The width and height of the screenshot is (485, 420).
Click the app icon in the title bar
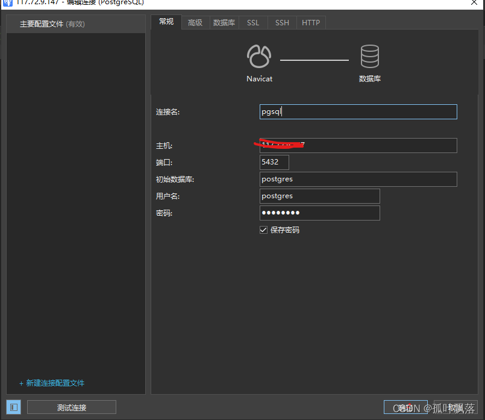coord(8,3)
